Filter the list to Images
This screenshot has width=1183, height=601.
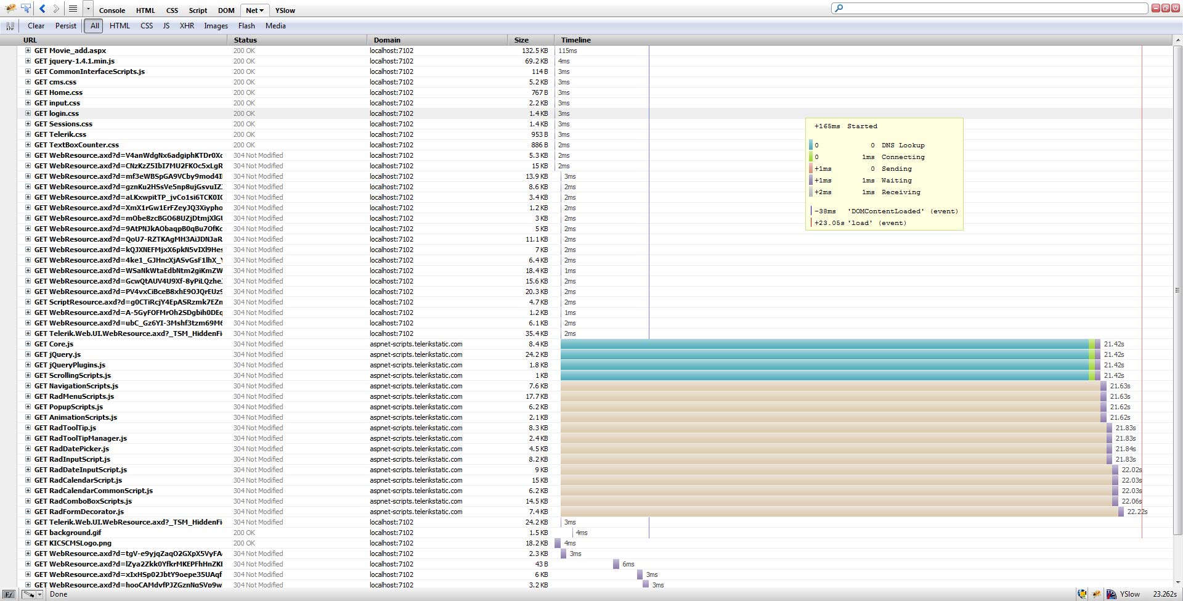tap(216, 26)
